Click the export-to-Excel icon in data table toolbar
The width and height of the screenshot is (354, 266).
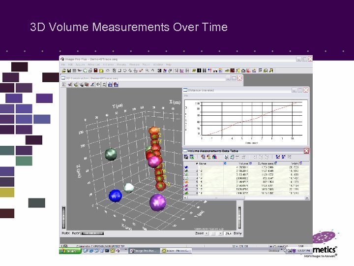pos(192,157)
